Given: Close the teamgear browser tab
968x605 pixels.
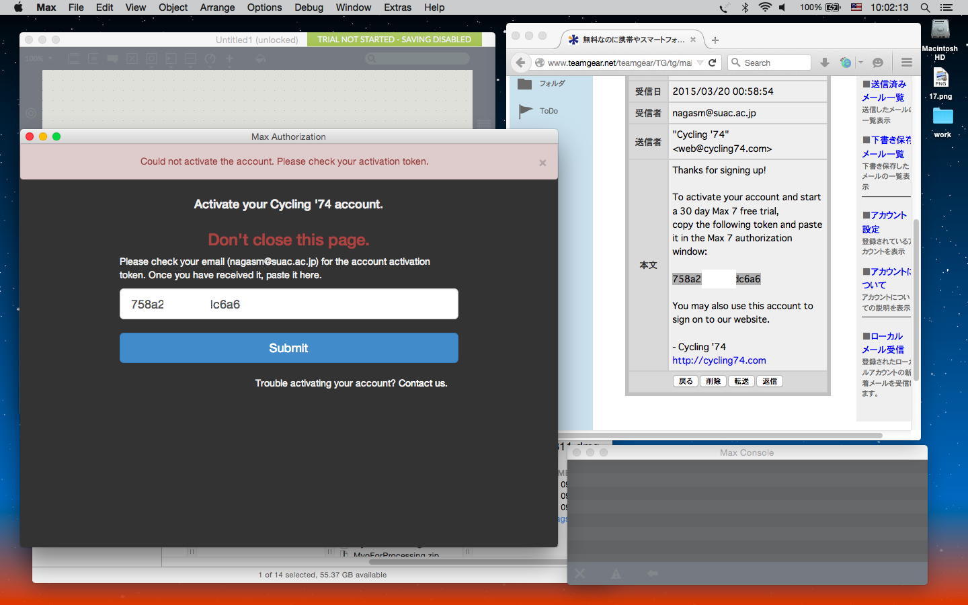Looking at the screenshot, I should (x=693, y=40).
